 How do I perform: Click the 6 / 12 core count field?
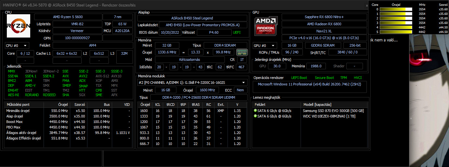[25, 53]
